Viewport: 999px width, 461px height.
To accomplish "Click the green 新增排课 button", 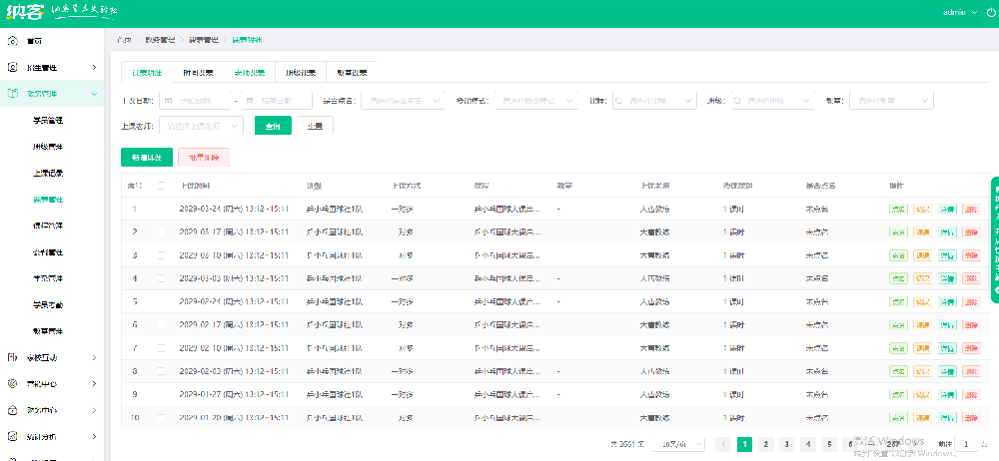I will (x=147, y=158).
